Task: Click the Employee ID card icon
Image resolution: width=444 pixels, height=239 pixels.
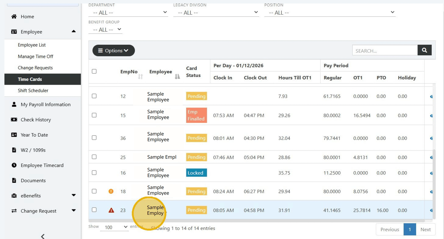Action: coord(14,32)
